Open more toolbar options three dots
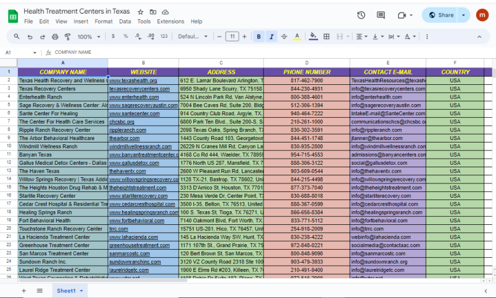This screenshot has width=496, height=298. click(427, 37)
